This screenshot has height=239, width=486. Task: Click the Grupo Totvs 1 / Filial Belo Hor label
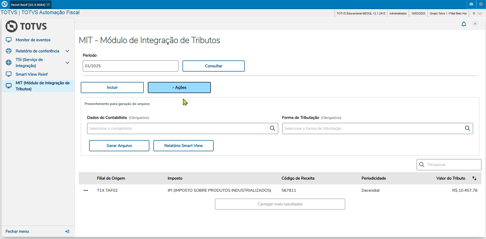[448, 13]
